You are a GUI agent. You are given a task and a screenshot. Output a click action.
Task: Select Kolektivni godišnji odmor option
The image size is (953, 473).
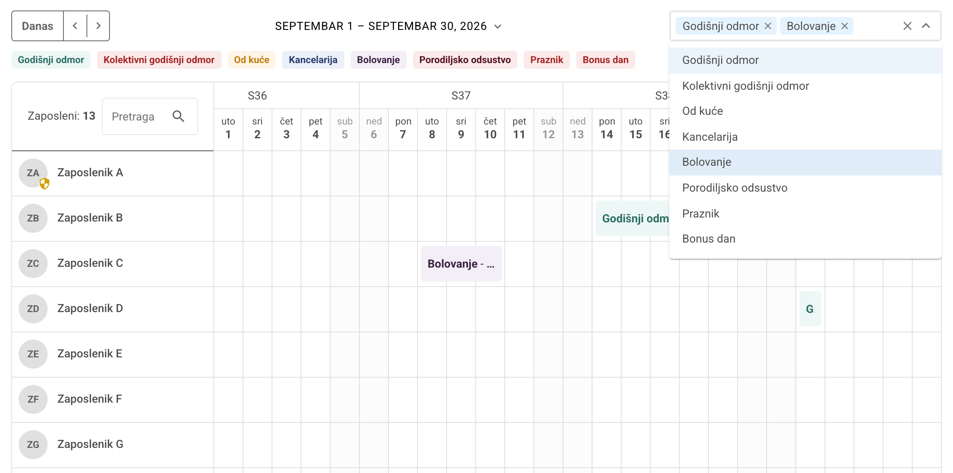[x=805, y=86]
